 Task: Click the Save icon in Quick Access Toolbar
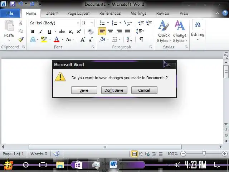click(x=13, y=4)
